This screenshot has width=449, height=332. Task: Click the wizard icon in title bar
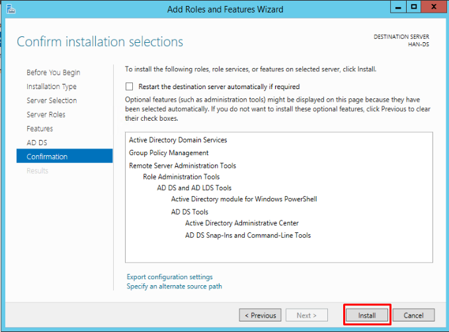coord(11,9)
